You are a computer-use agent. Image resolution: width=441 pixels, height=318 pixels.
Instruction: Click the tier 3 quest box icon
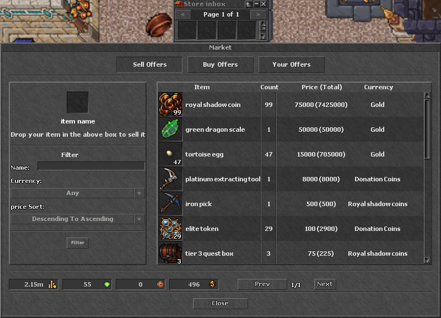[170, 253]
